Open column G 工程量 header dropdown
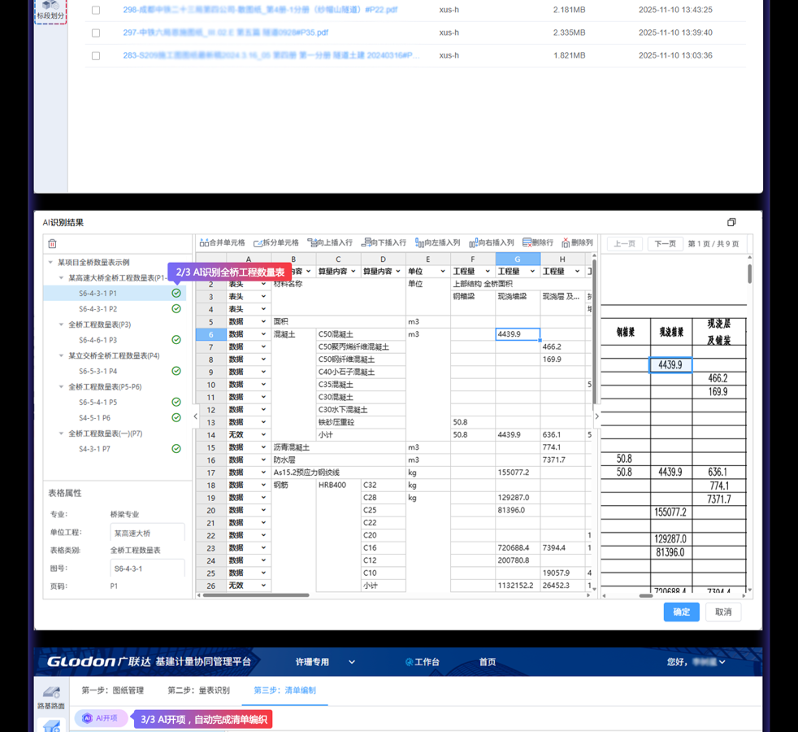798x732 pixels. (x=532, y=272)
